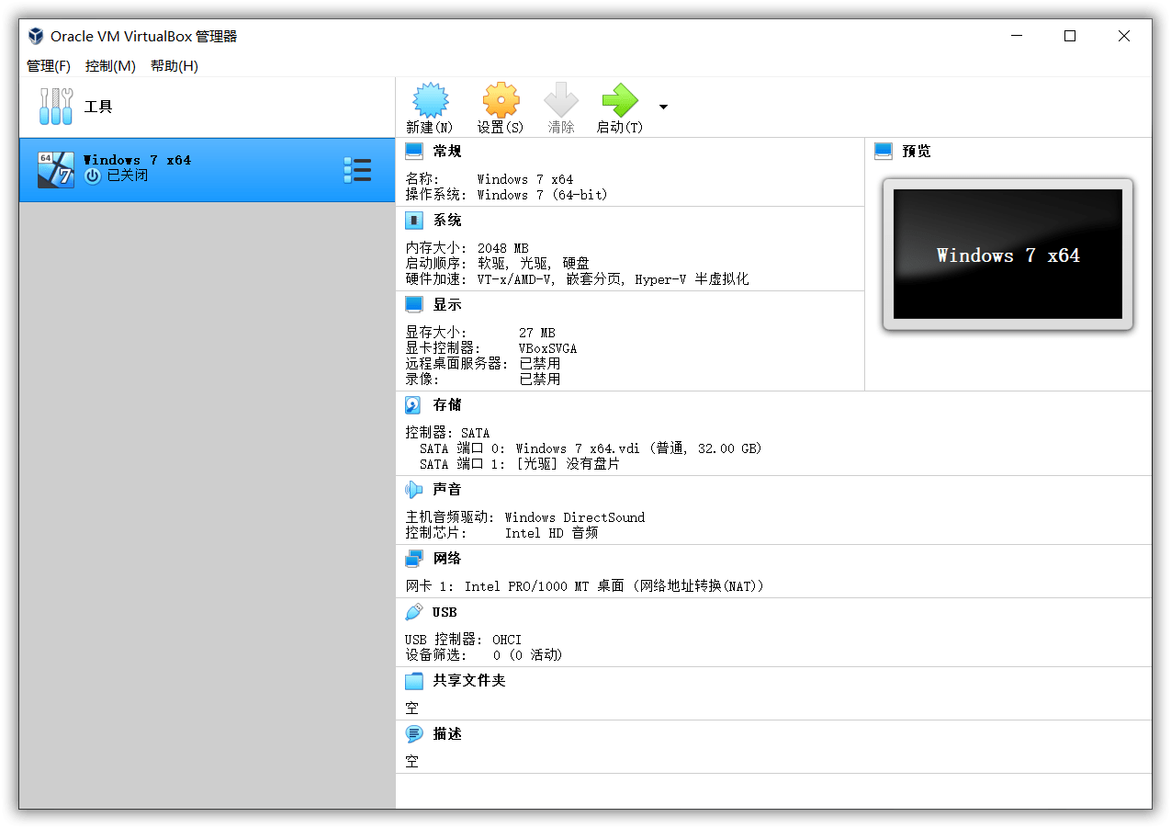This screenshot has width=1171, height=828.
Task: Click the 存储 section icon
Action: point(413,404)
